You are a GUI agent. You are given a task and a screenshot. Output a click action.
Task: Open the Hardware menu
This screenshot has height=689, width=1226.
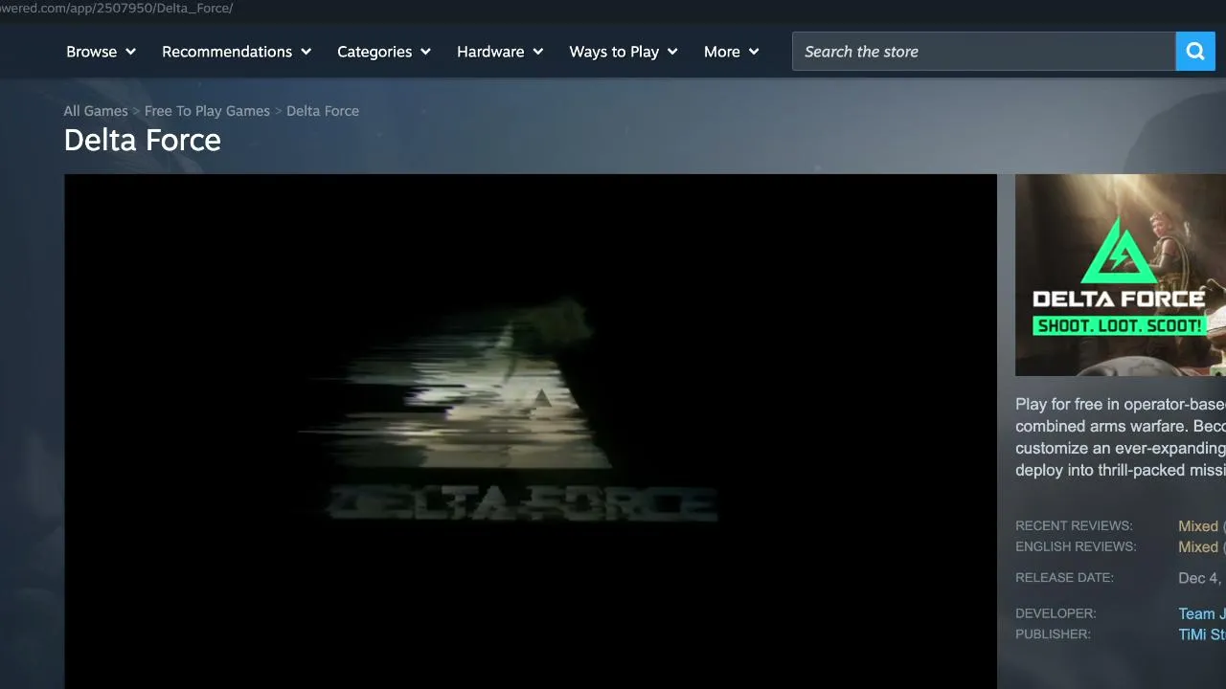500,52
